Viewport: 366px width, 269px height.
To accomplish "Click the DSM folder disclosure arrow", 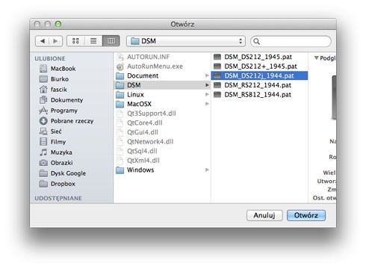I will pyautogui.click(x=207, y=85).
